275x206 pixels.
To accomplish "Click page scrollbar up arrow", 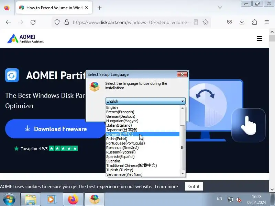I will (x=272, y=32).
